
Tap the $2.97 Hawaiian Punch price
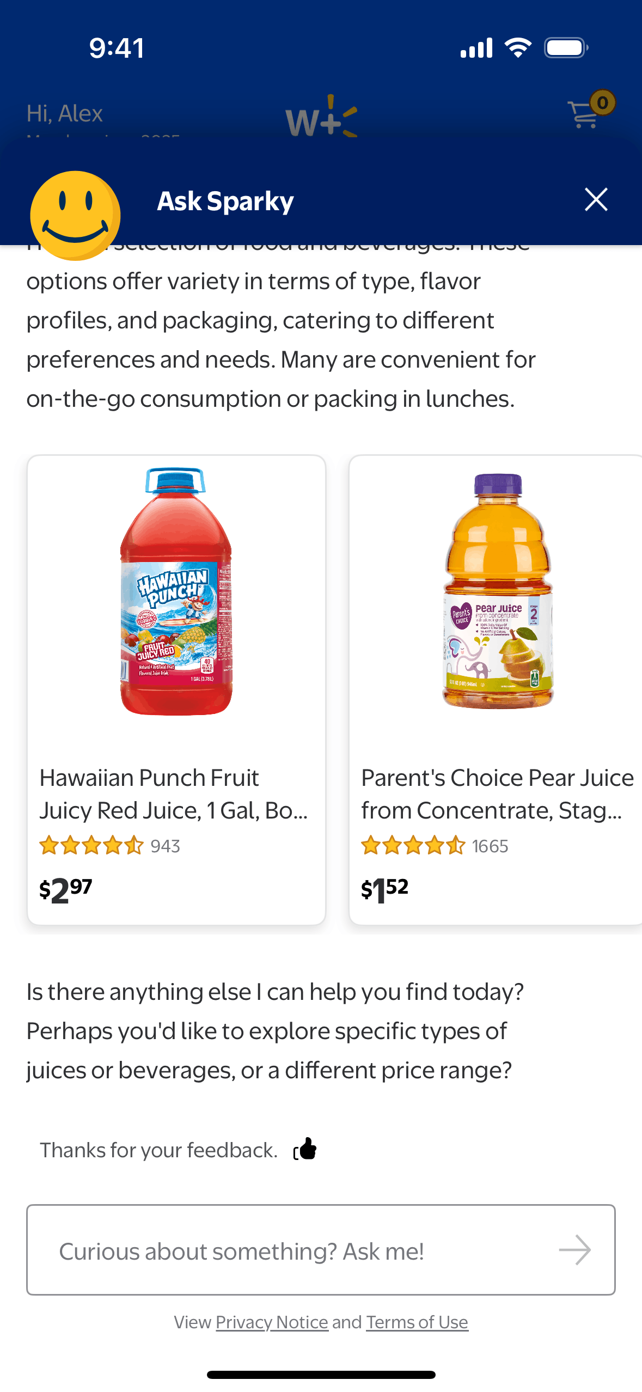[66, 890]
